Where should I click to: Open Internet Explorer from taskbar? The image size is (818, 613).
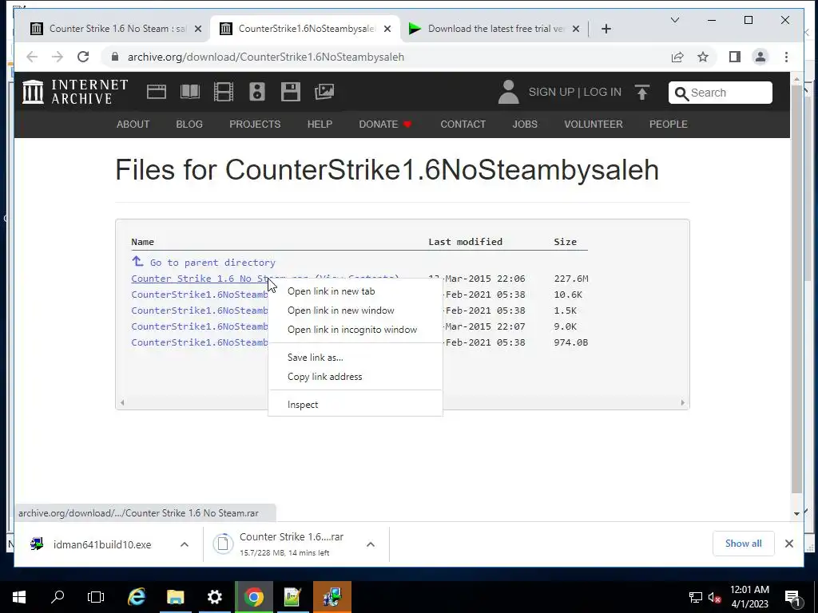tap(137, 597)
